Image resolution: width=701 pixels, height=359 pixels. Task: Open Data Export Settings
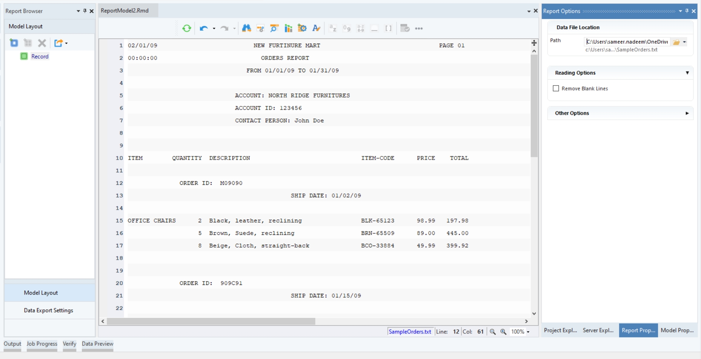49,310
